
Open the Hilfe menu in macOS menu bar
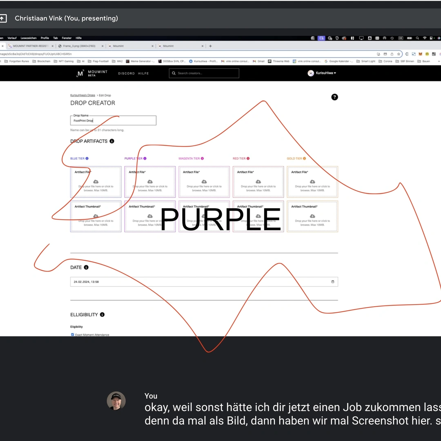point(78,38)
